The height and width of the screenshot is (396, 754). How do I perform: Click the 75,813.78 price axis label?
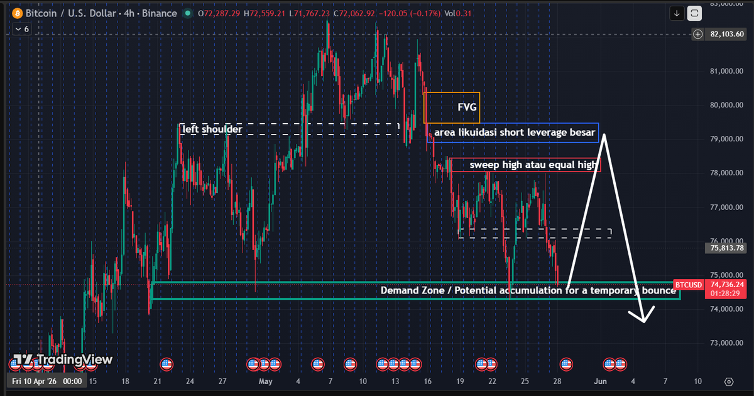[727, 248]
